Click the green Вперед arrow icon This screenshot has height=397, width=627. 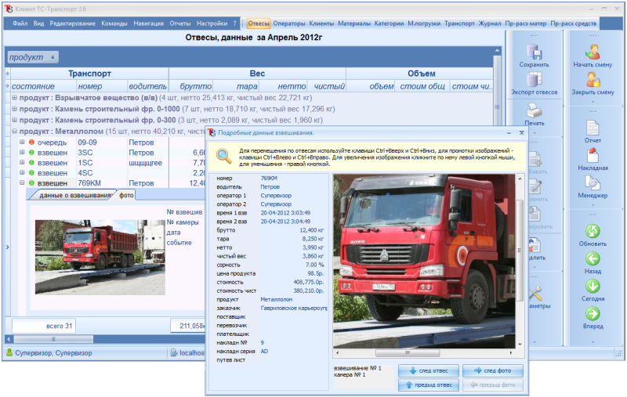pyautogui.click(x=593, y=313)
